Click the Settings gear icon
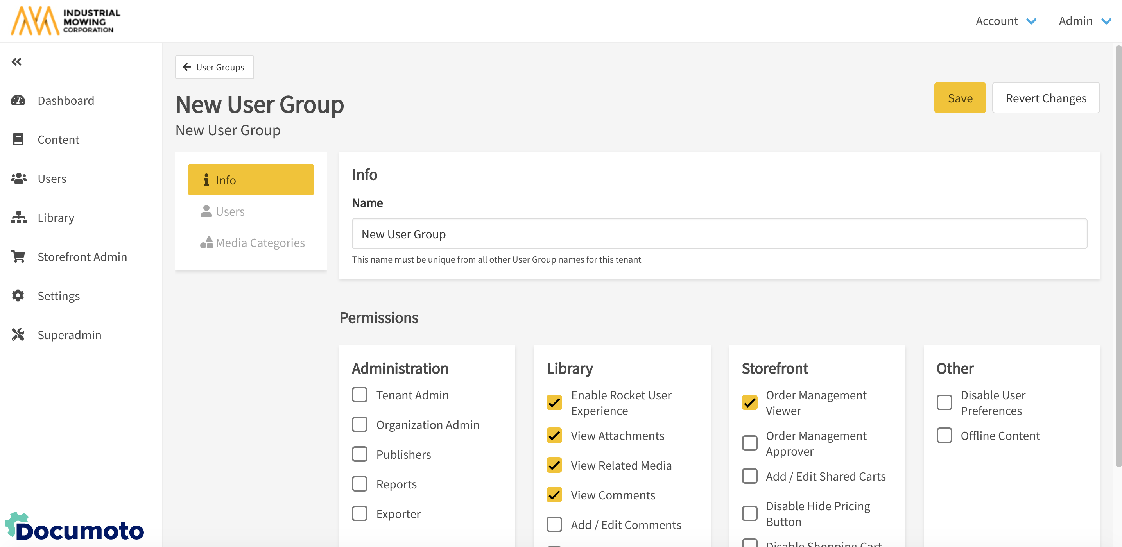1122x547 pixels. coord(18,295)
